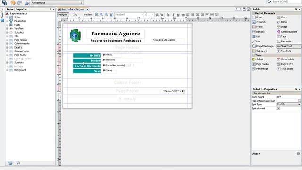Expand the Variables tree node

click(x=7, y=28)
